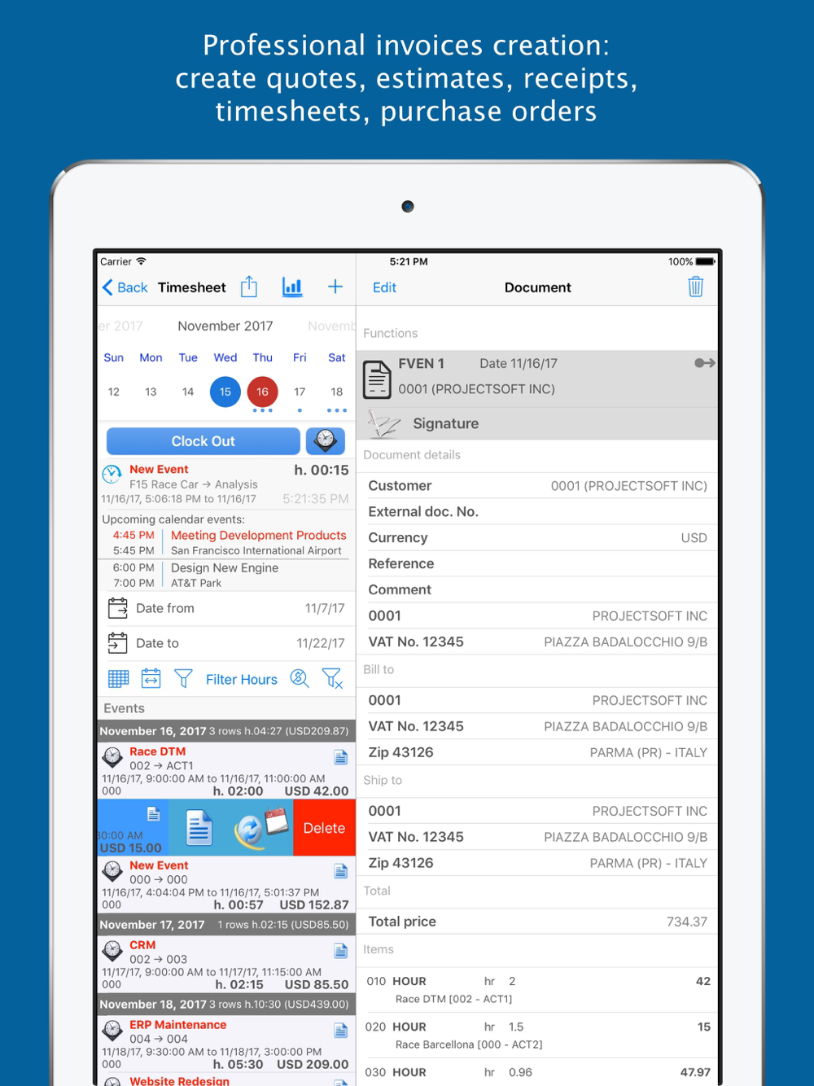Viewport: 814px width, 1086px height.
Task: Open Design New Engine calendar event
Action: tap(226, 576)
